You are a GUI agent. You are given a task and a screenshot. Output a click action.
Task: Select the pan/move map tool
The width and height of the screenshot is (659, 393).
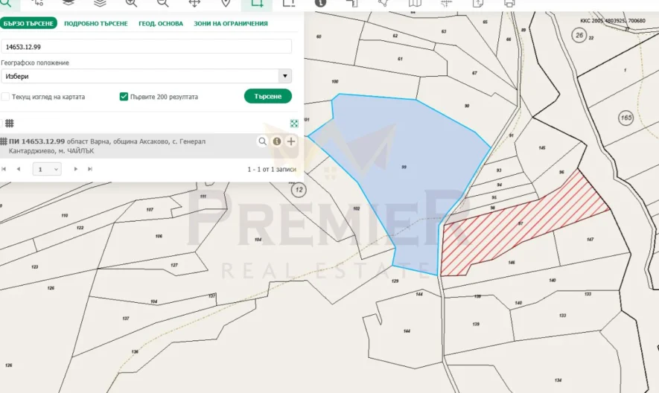click(x=194, y=3)
